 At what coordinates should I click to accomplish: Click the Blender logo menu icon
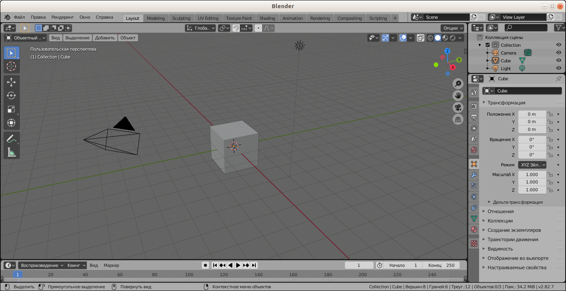pyautogui.click(x=7, y=18)
